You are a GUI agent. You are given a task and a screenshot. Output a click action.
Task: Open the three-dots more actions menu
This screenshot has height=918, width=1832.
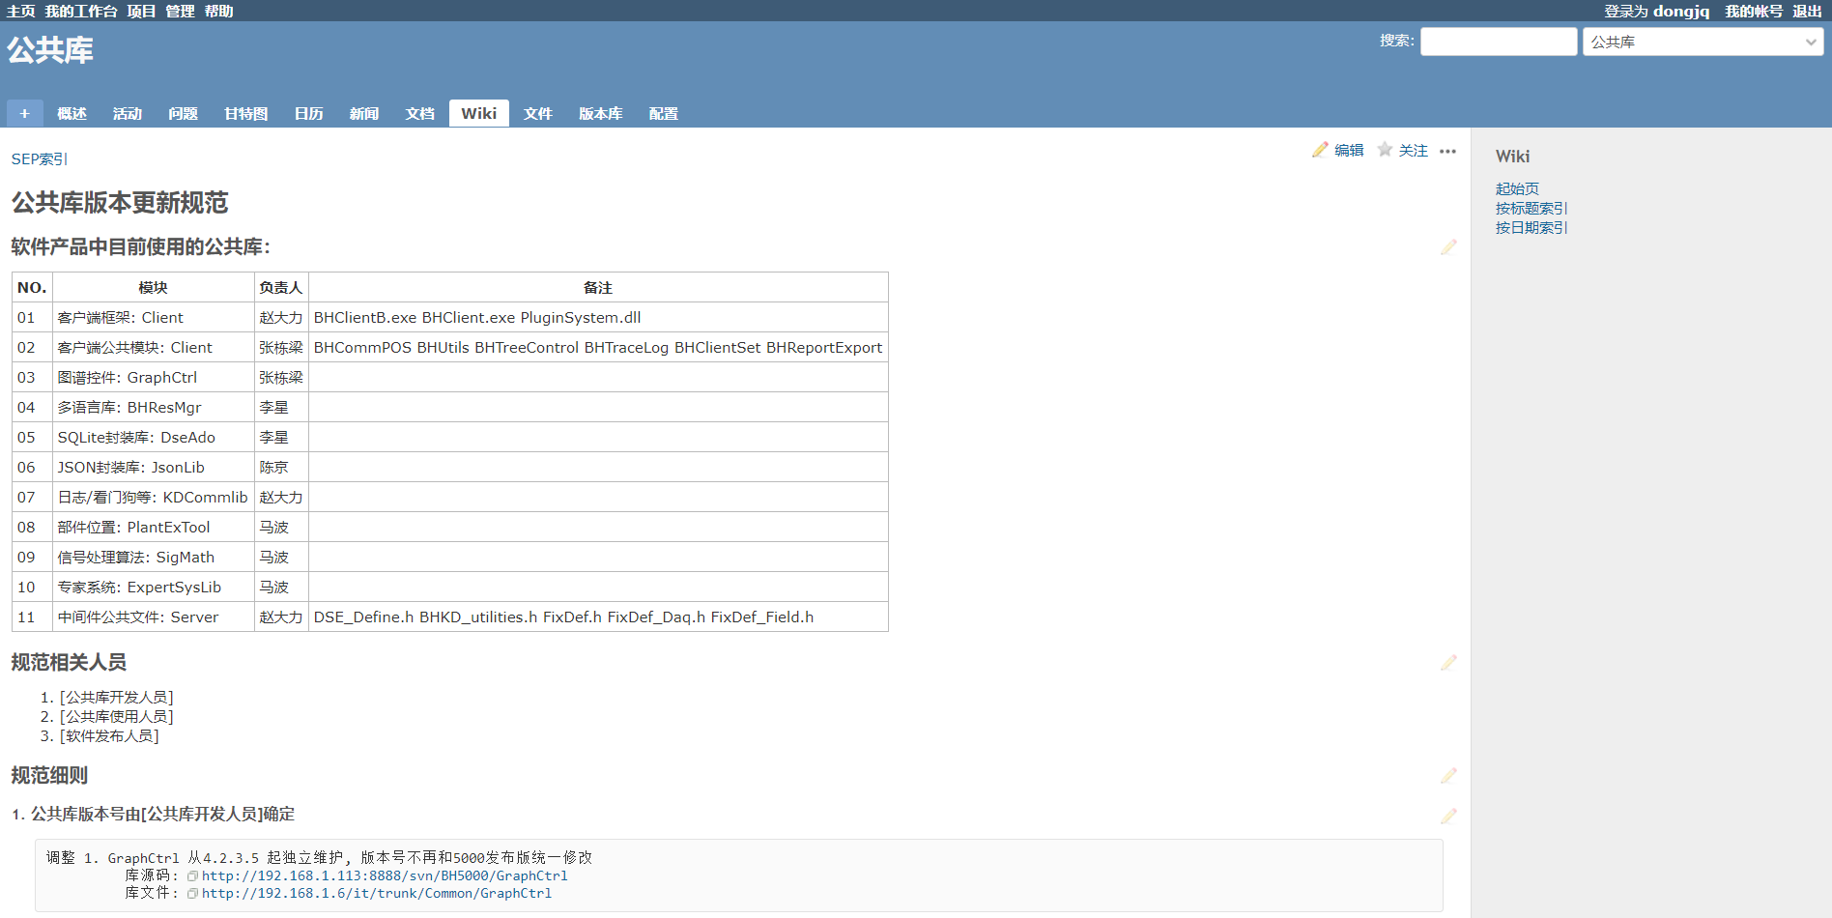click(1446, 151)
